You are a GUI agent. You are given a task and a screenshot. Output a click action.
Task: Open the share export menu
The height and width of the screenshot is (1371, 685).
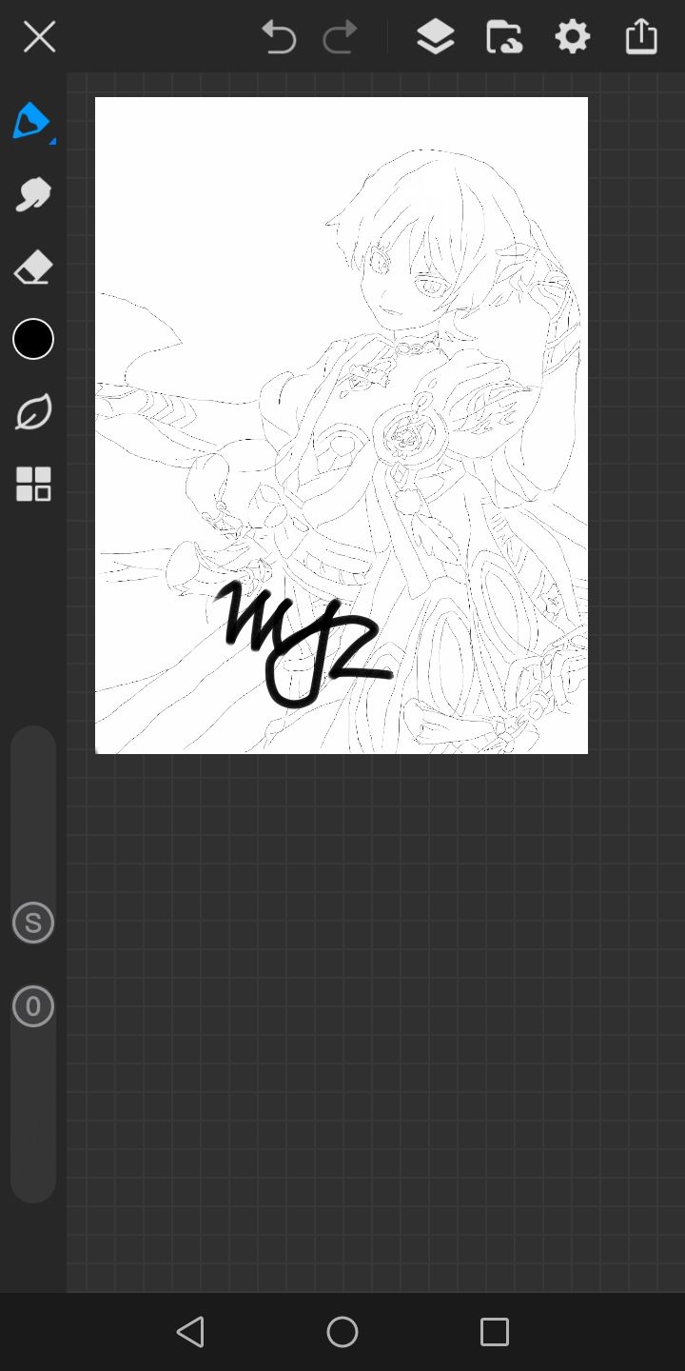pyautogui.click(x=641, y=37)
